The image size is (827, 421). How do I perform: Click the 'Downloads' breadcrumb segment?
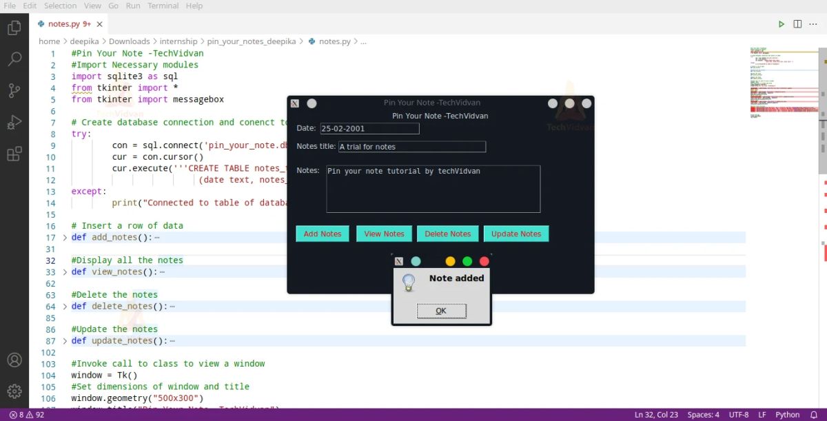tap(129, 41)
